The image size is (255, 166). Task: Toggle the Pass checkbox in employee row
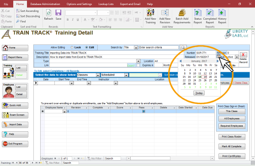point(143,111)
